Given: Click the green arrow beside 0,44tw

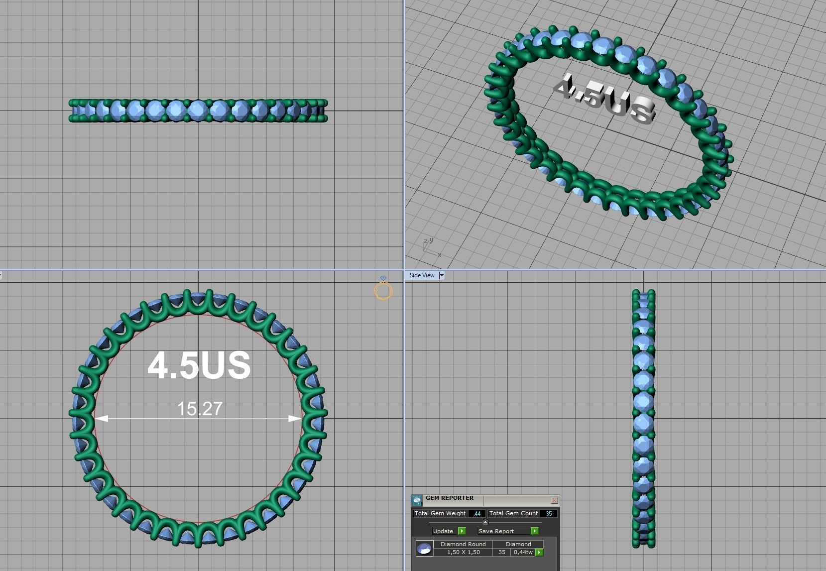Looking at the screenshot, I should pos(539,553).
